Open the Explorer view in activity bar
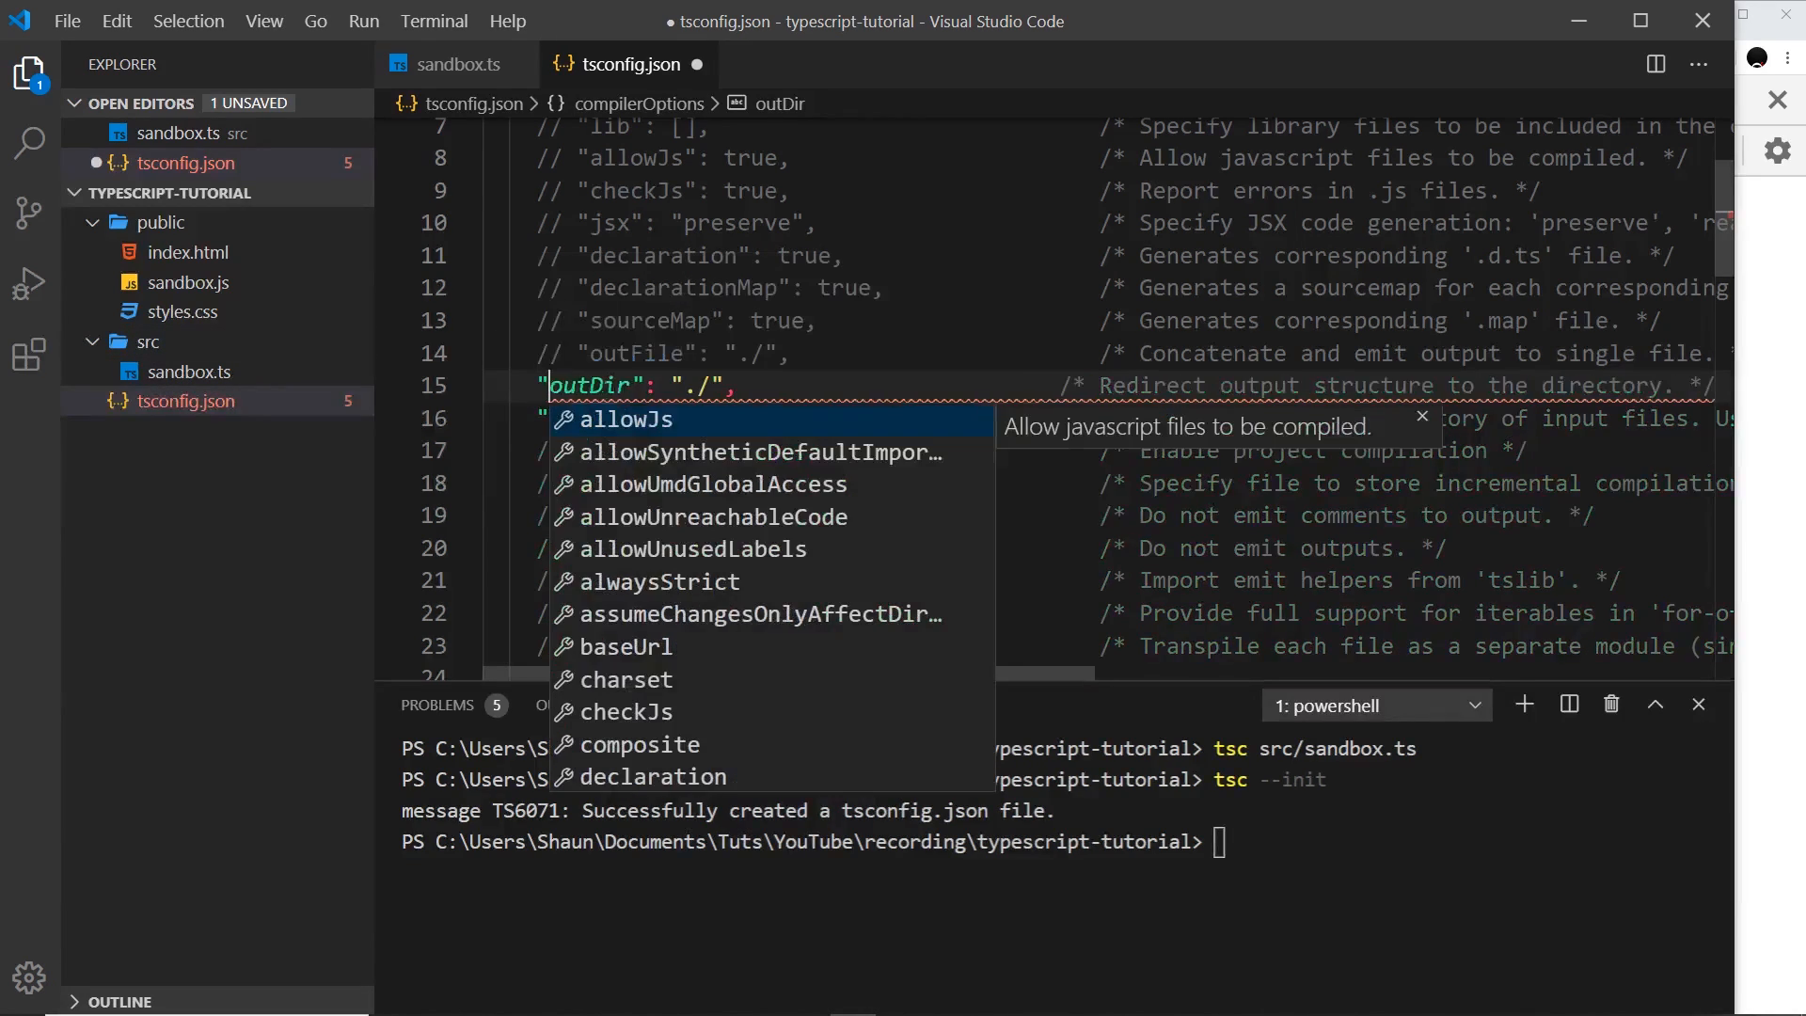The height and width of the screenshot is (1016, 1806). click(29, 73)
